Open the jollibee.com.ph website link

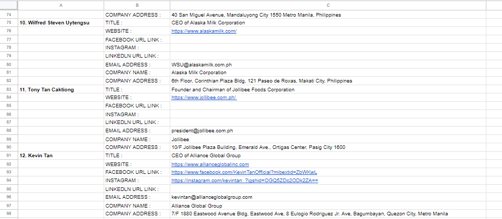click(x=204, y=98)
